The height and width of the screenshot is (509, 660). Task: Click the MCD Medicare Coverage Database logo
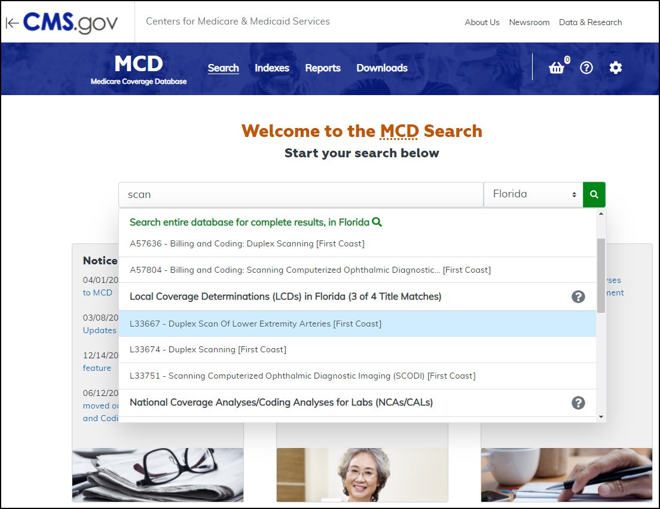pos(139,69)
